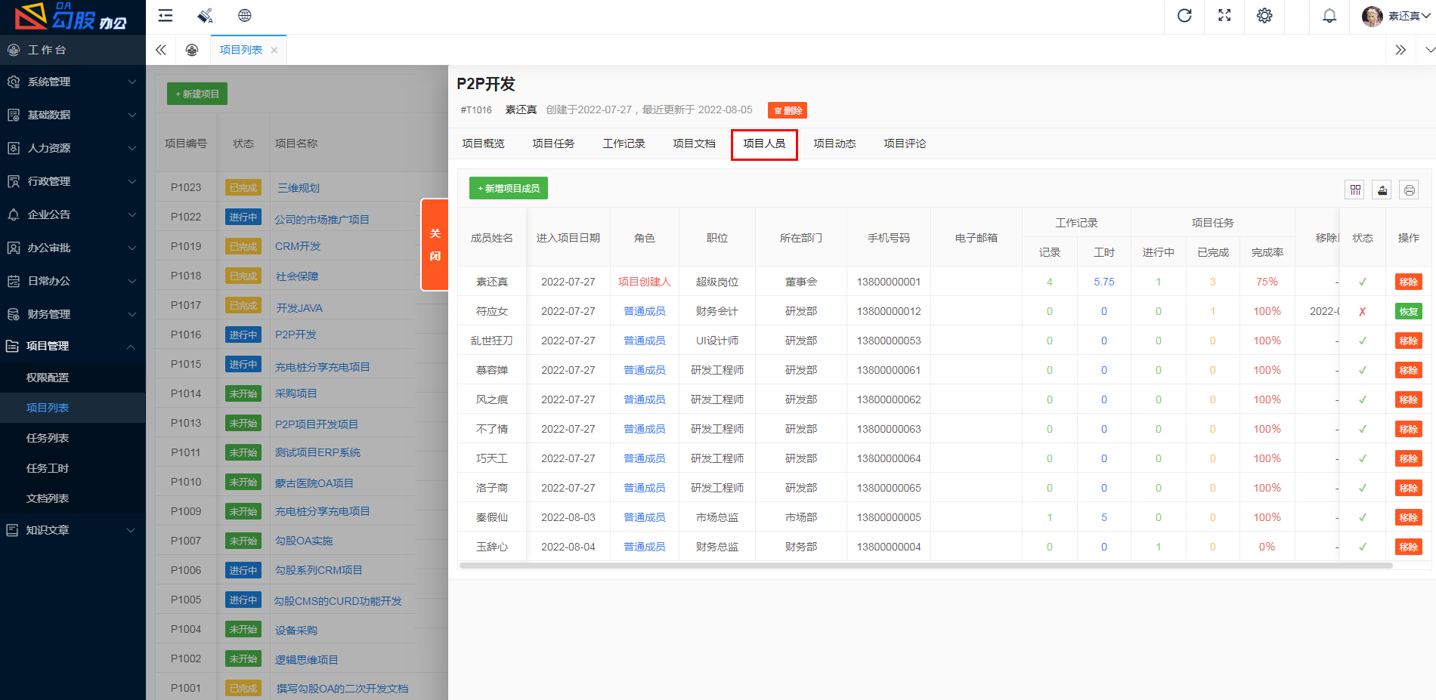
Task: Remove member 秦假仙 with 移除 button
Action: point(1409,517)
